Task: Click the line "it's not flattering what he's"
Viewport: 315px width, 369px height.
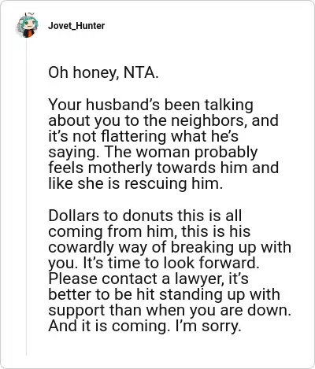Action: 143,136
